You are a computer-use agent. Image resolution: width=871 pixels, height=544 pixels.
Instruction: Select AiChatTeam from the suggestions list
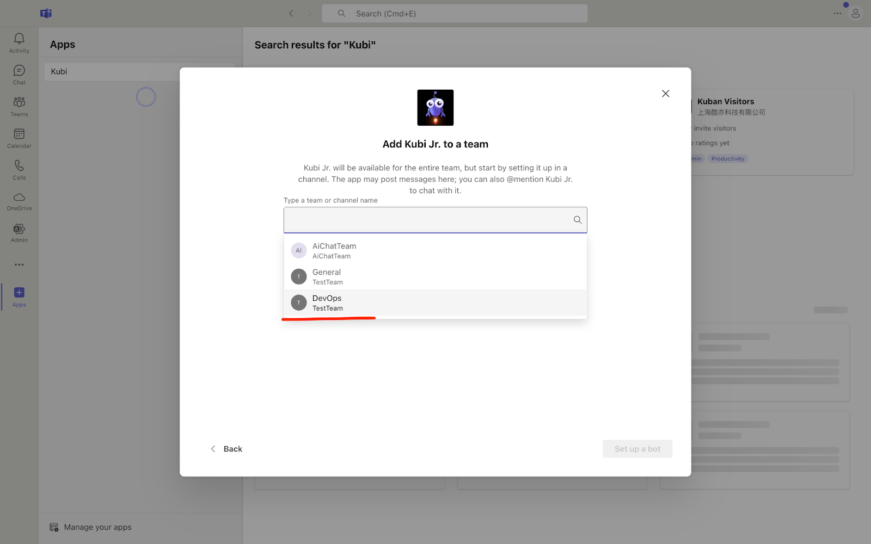(436, 250)
